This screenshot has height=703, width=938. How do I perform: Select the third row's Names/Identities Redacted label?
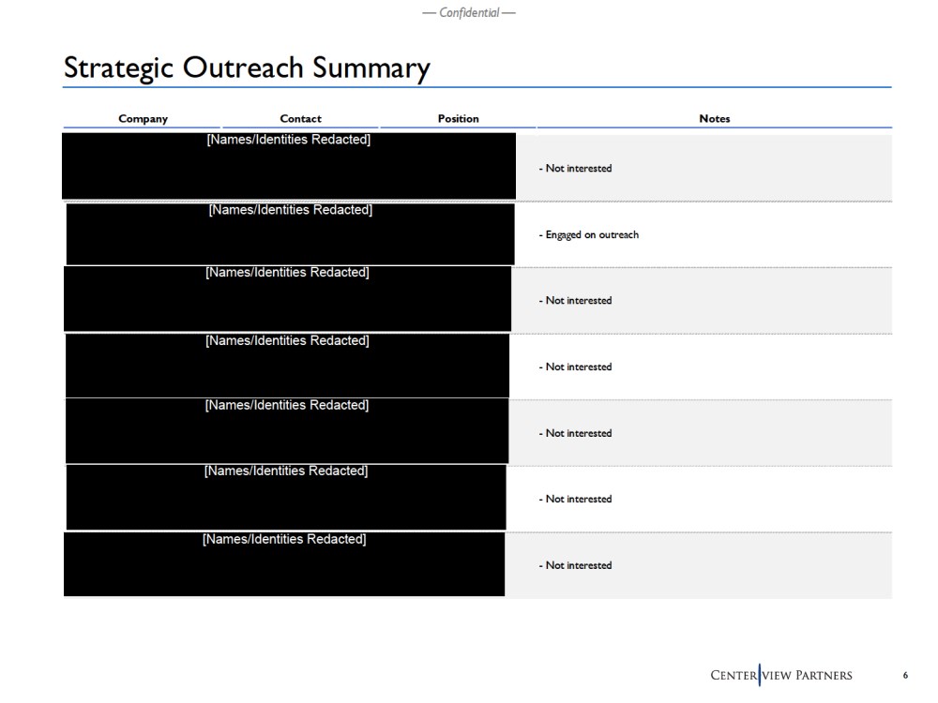(x=287, y=273)
